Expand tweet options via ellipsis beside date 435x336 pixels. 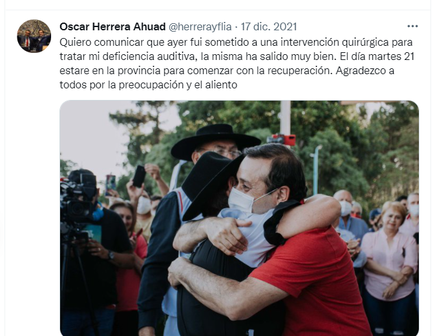(x=412, y=26)
